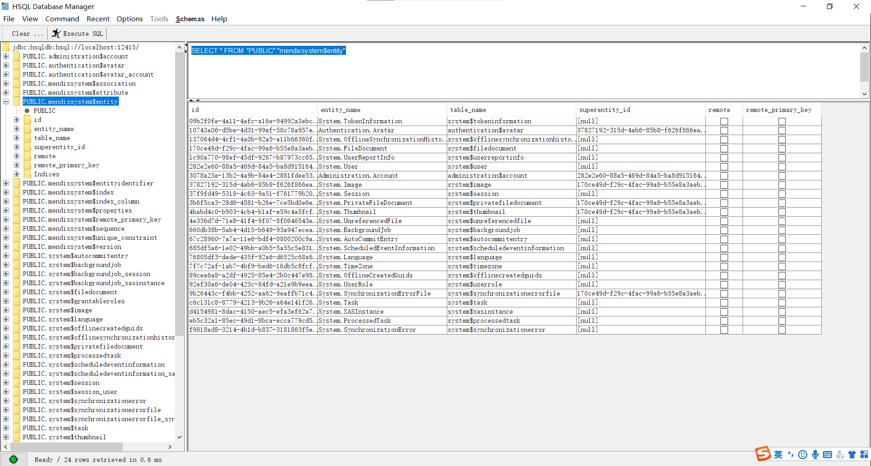Activate the input method microphone voice input
Screen dimensions: 871x466
(x=815, y=455)
